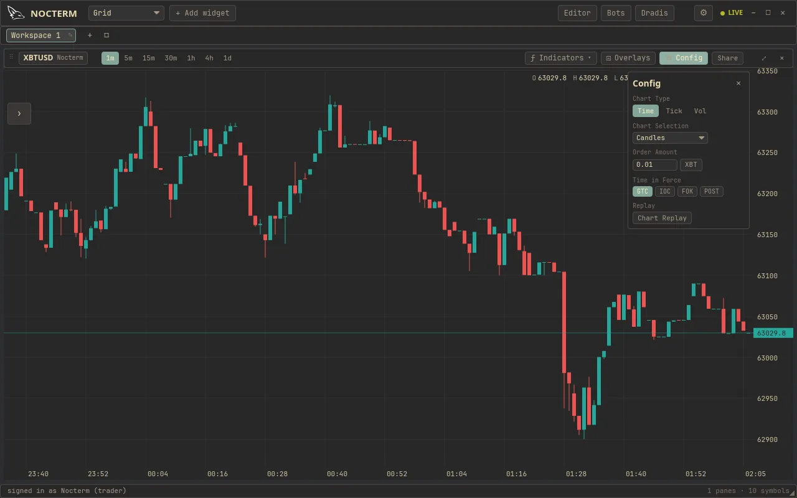Image resolution: width=797 pixels, height=498 pixels.
Task: Toggle the XBT order unit button
Action: point(691,165)
